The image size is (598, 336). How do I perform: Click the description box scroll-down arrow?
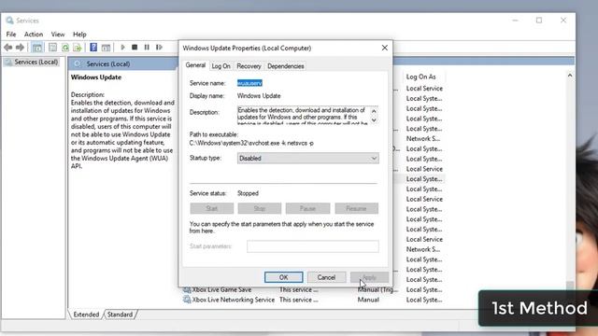374,120
